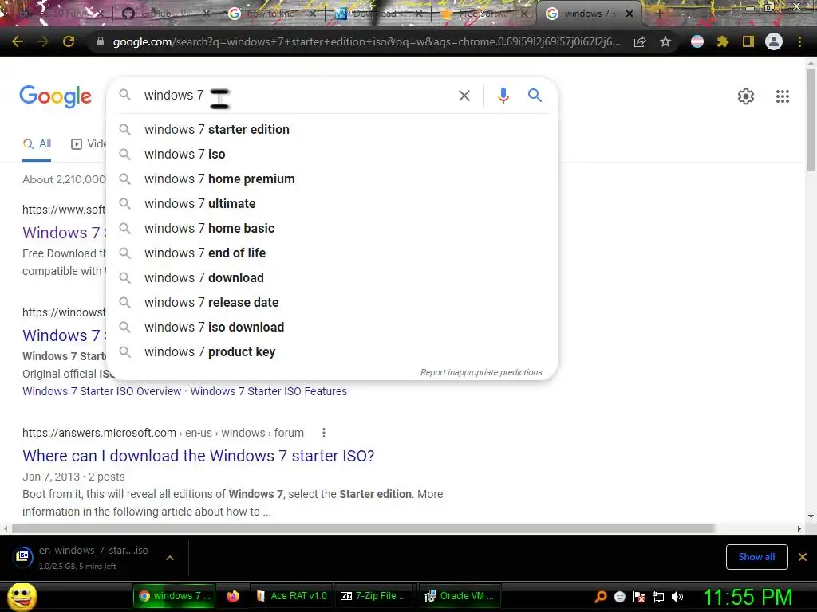Viewport: 817px width, 612px height.
Task: Open the Google apps grid
Action: coord(782,96)
